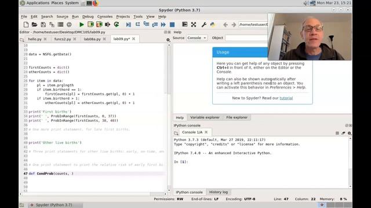Click the @ symbol finder icon
Viewport: 371px width, 208px height.
[x=69, y=24]
